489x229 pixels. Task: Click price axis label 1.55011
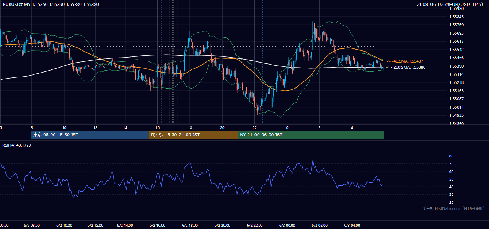pos(457,107)
